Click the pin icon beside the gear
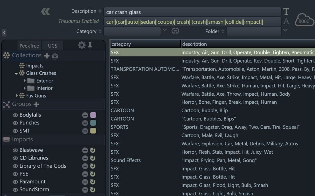This screenshot has height=196, width=315. click(x=90, y=44)
